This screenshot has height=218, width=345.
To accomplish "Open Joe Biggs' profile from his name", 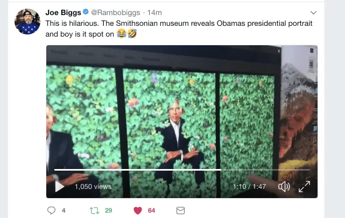I will (x=66, y=12).
